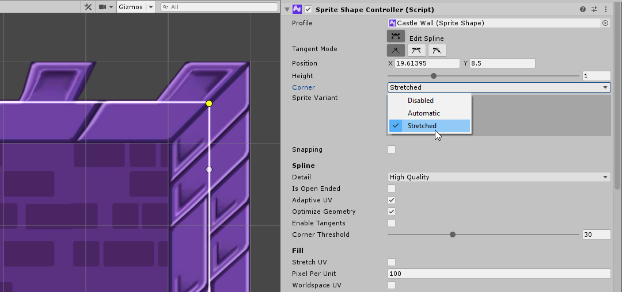
Task: Choose Automatic from the Corner menu
Action: 423,113
